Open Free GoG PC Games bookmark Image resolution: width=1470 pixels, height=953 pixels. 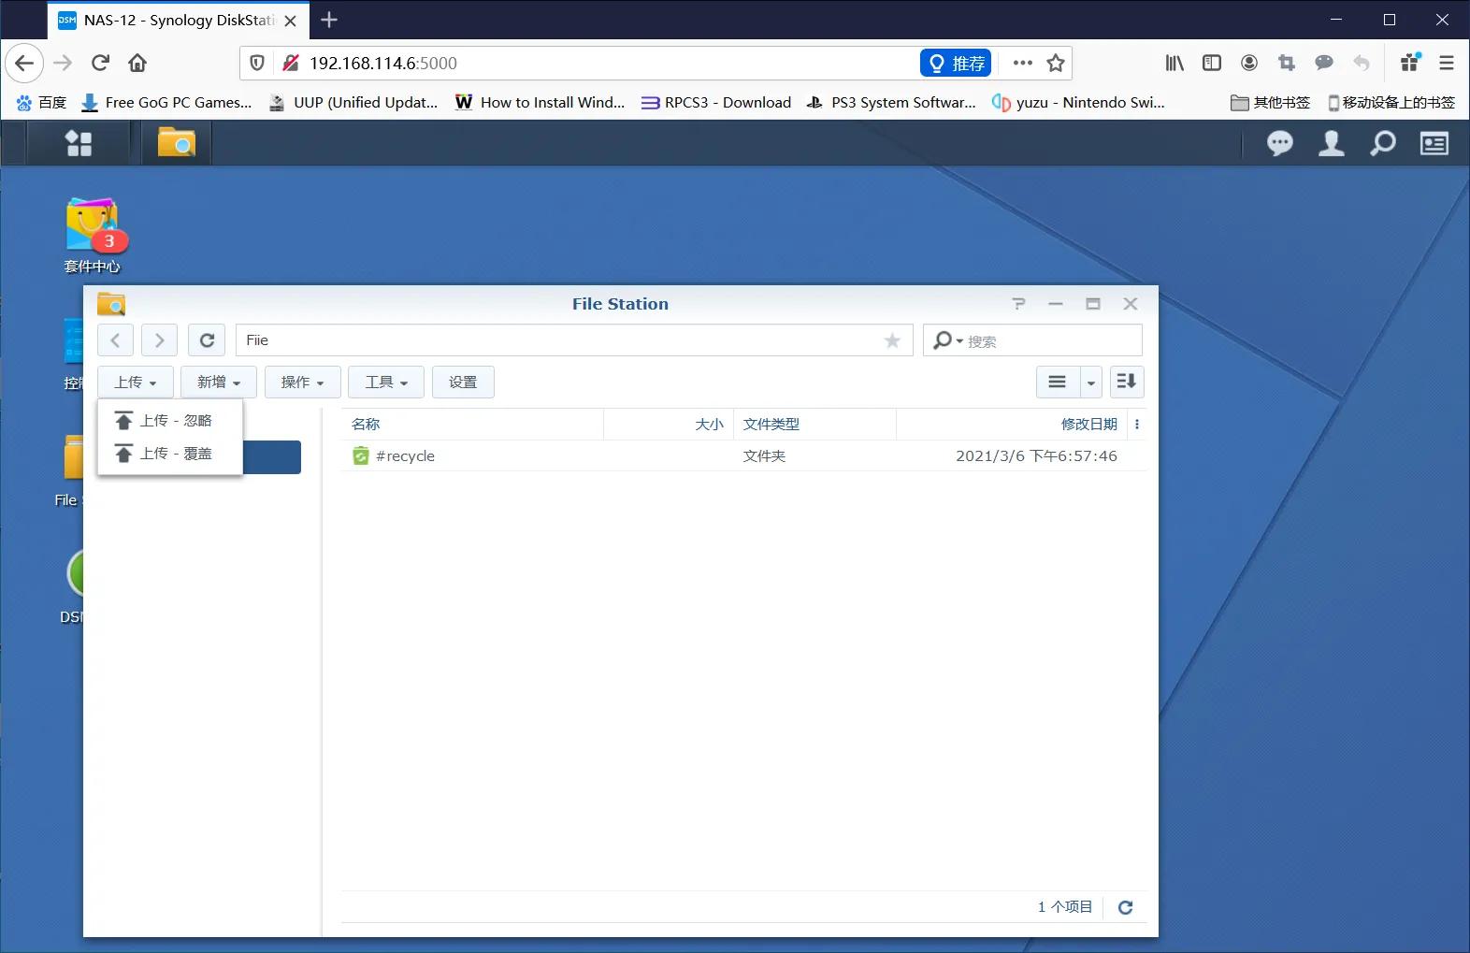click(166, 102)
